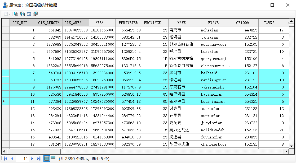Click the GIS_AREA cell 8941846350
The width and height of the screenshot is (296, 163).
[76, 94]
